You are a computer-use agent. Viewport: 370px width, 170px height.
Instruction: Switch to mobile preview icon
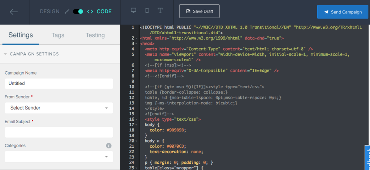point(147,10)
